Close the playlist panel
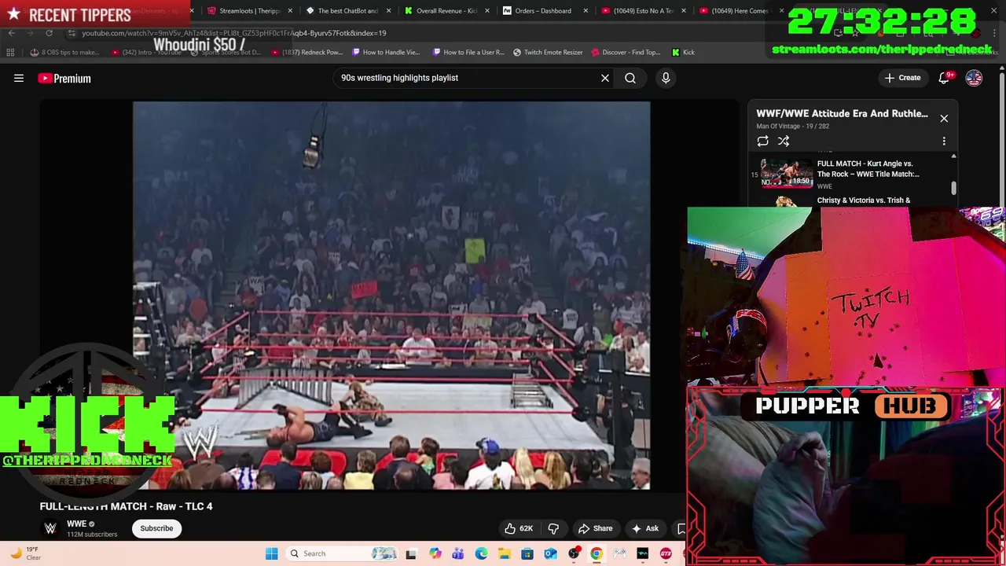Image resolution: width=1006 pixels, height=566 pixels. click(x=944, y=118)
